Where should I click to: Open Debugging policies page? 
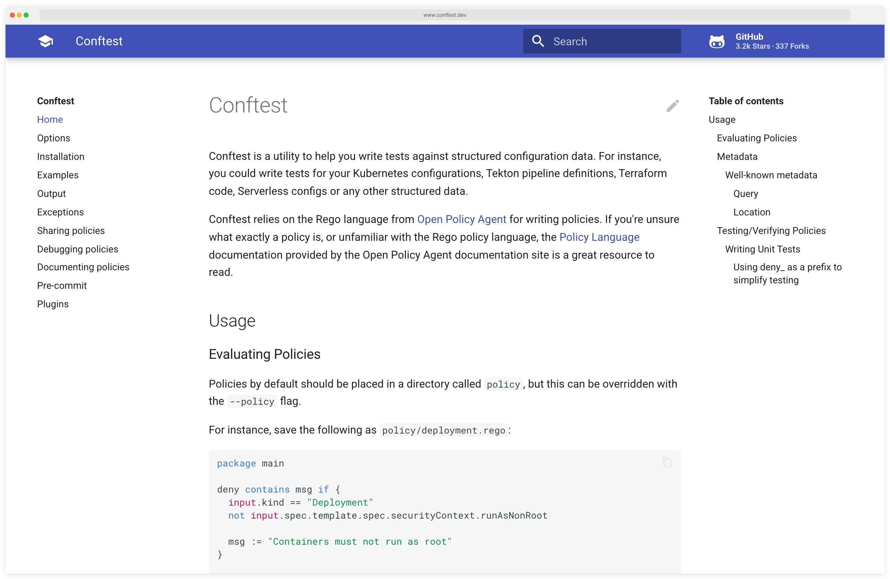tap(77, 249)
